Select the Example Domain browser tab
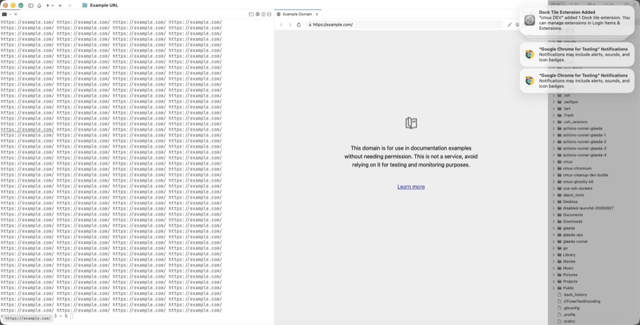The height and width of the screenshot is (325, 640). coord(297,14)
